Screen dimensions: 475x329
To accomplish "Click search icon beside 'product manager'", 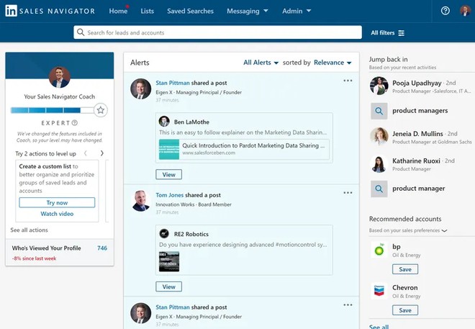I will tap(379, 189).
